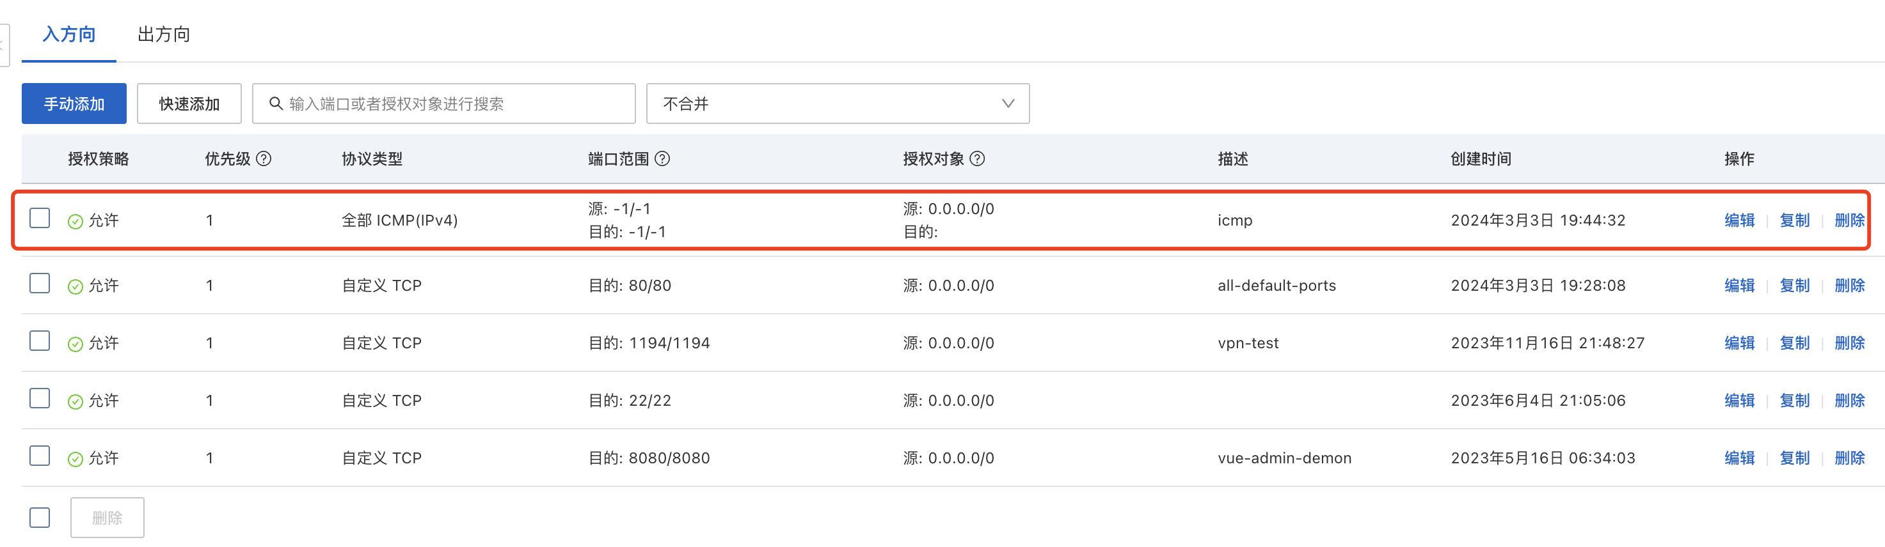1885x547 pixels.
Task: Check the vpn-test rule checkbox
Action: coord(40,341)
